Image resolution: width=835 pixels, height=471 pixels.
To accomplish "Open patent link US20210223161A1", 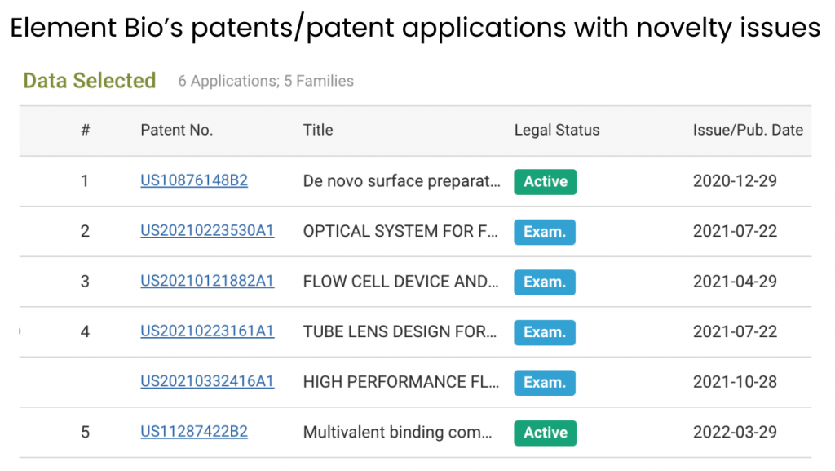I will [x=207, y=331].
